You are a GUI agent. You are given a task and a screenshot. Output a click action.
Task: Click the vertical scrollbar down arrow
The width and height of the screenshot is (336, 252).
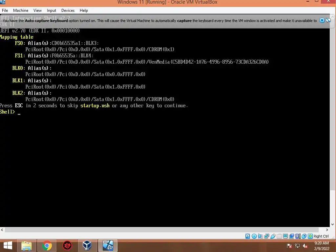tap(333, 224)
